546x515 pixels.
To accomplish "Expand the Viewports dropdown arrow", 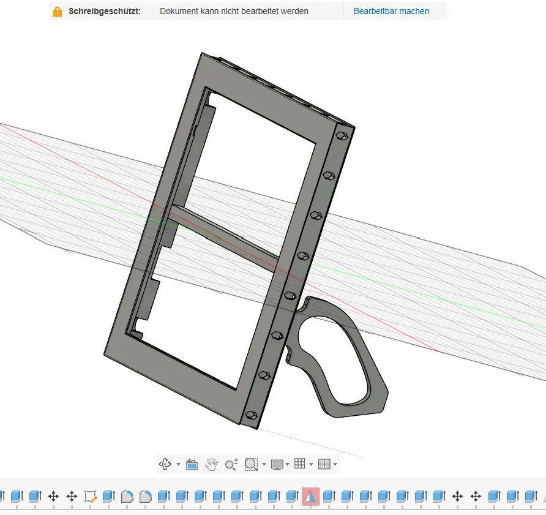I will 335,464.
